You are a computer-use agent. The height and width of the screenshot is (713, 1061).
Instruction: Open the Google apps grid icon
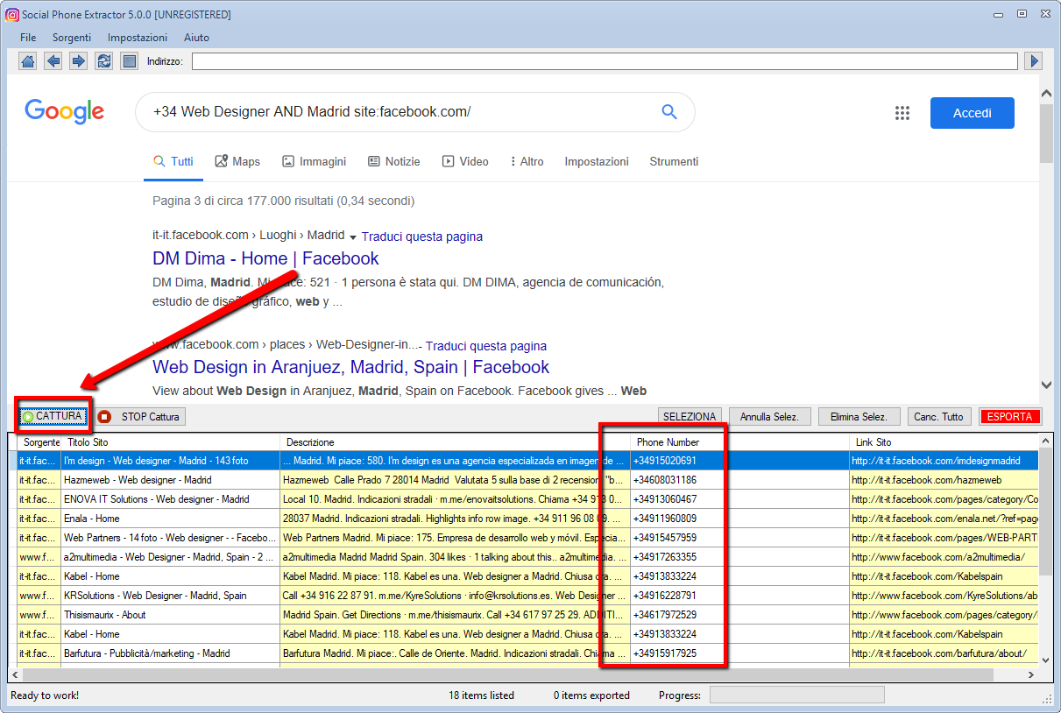tap(902, 112)
